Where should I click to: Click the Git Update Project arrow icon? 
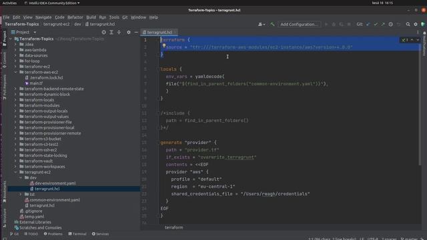click(x=368, y=24)
